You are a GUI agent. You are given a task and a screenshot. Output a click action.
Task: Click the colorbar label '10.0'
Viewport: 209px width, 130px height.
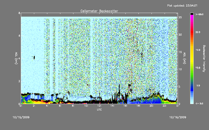pos(198,68)
